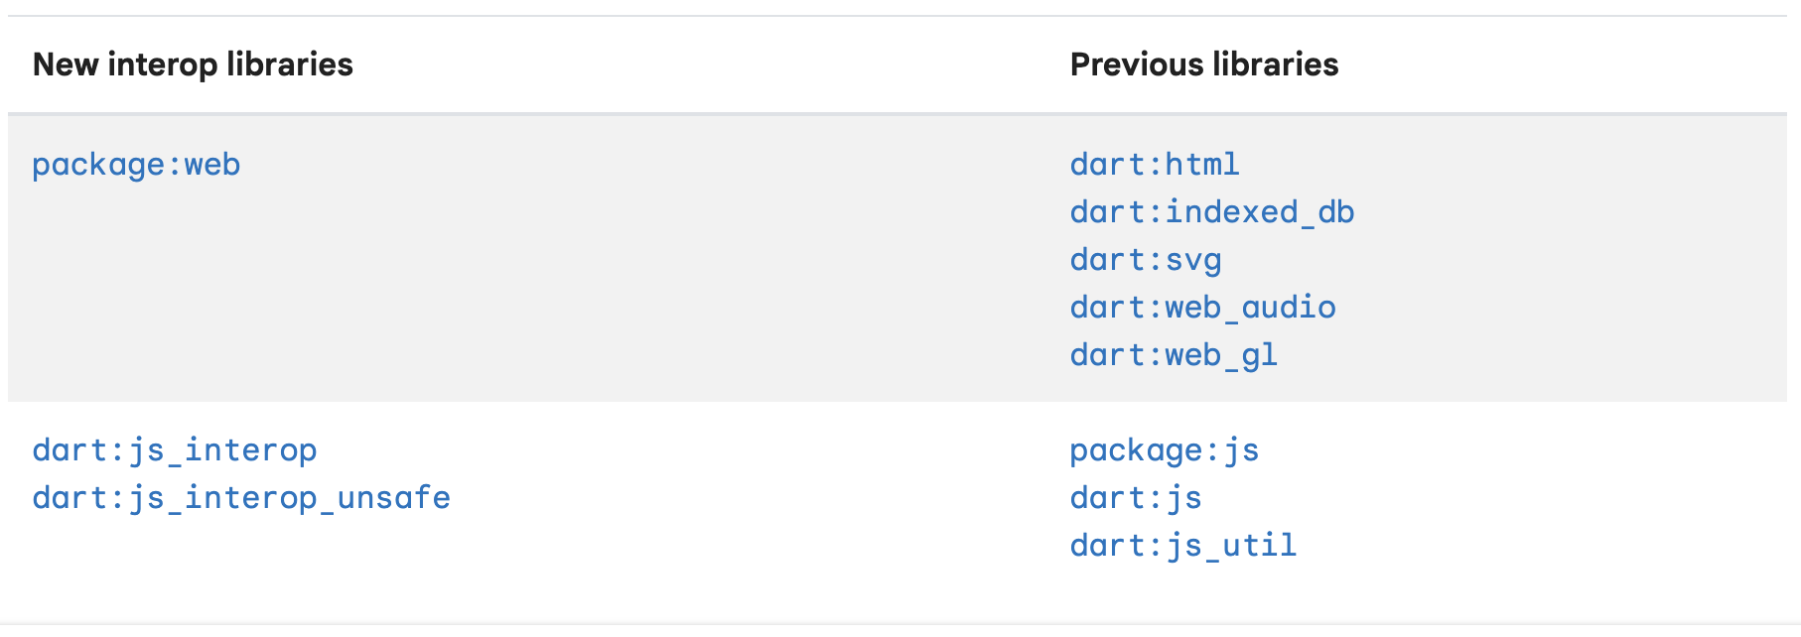The width and height of the screenshot is (1801, 637).
Task: Open the dart:html library link
Action: click(x=1155, y=165)
